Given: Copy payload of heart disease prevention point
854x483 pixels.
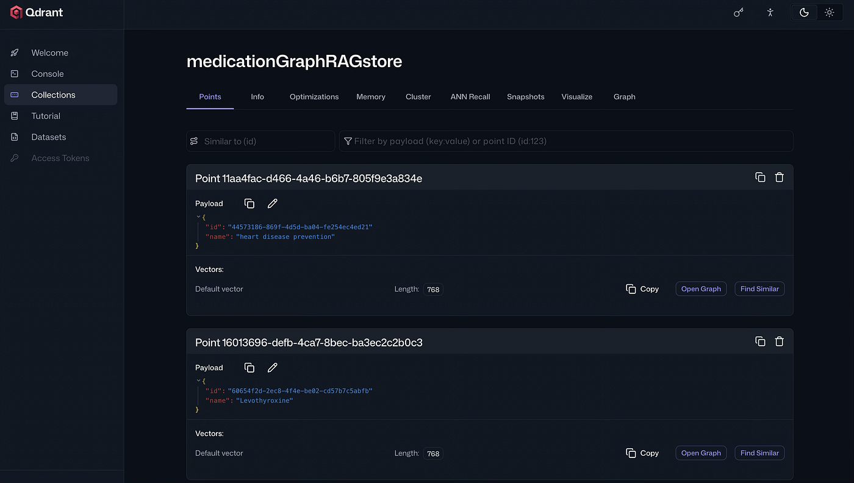Looking at the screenshot, I should 249,204.
